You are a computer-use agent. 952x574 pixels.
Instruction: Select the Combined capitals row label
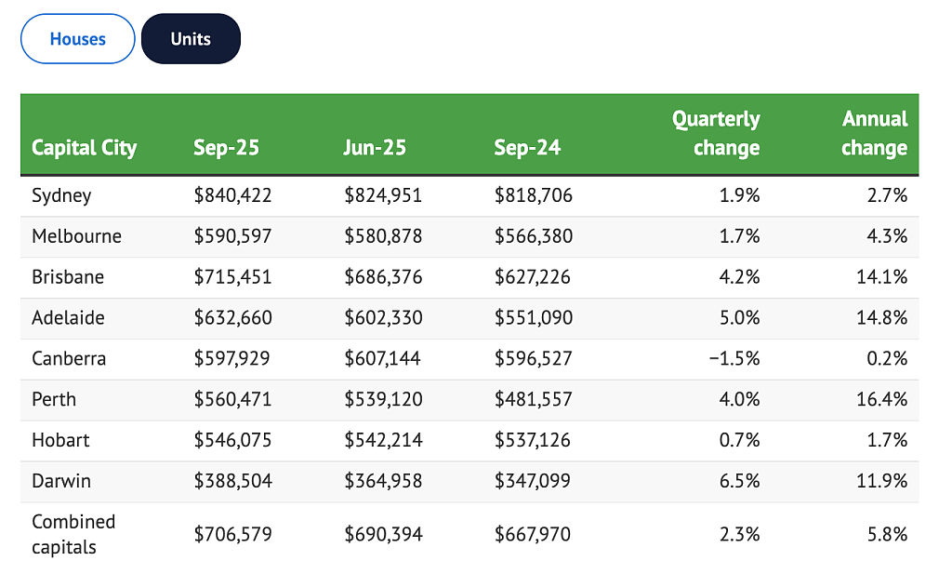[73, 534]
